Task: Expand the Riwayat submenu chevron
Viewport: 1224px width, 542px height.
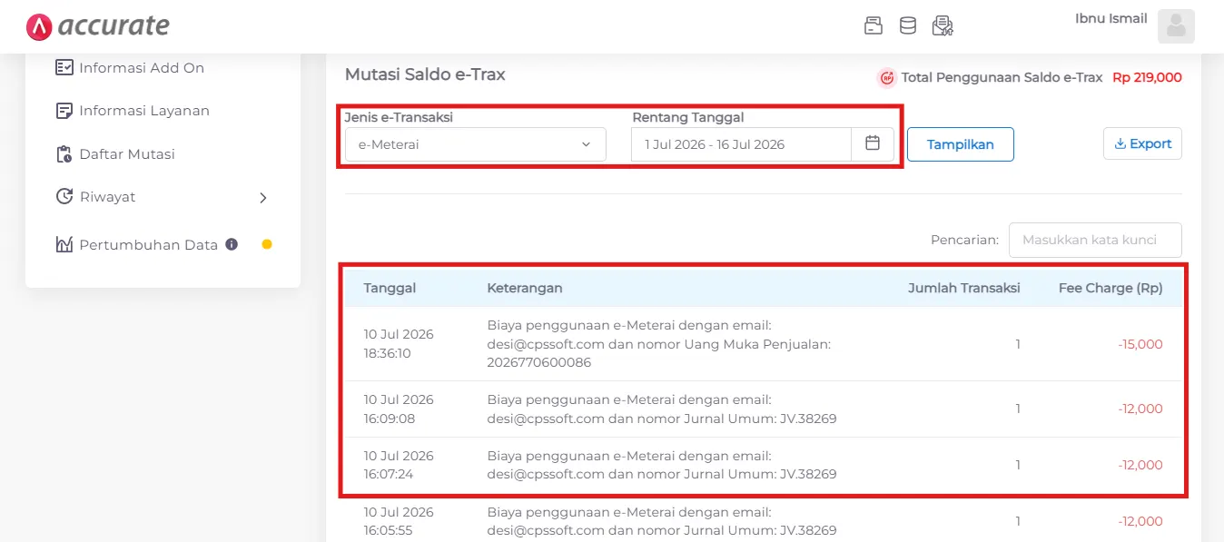Action: [263, 198]
